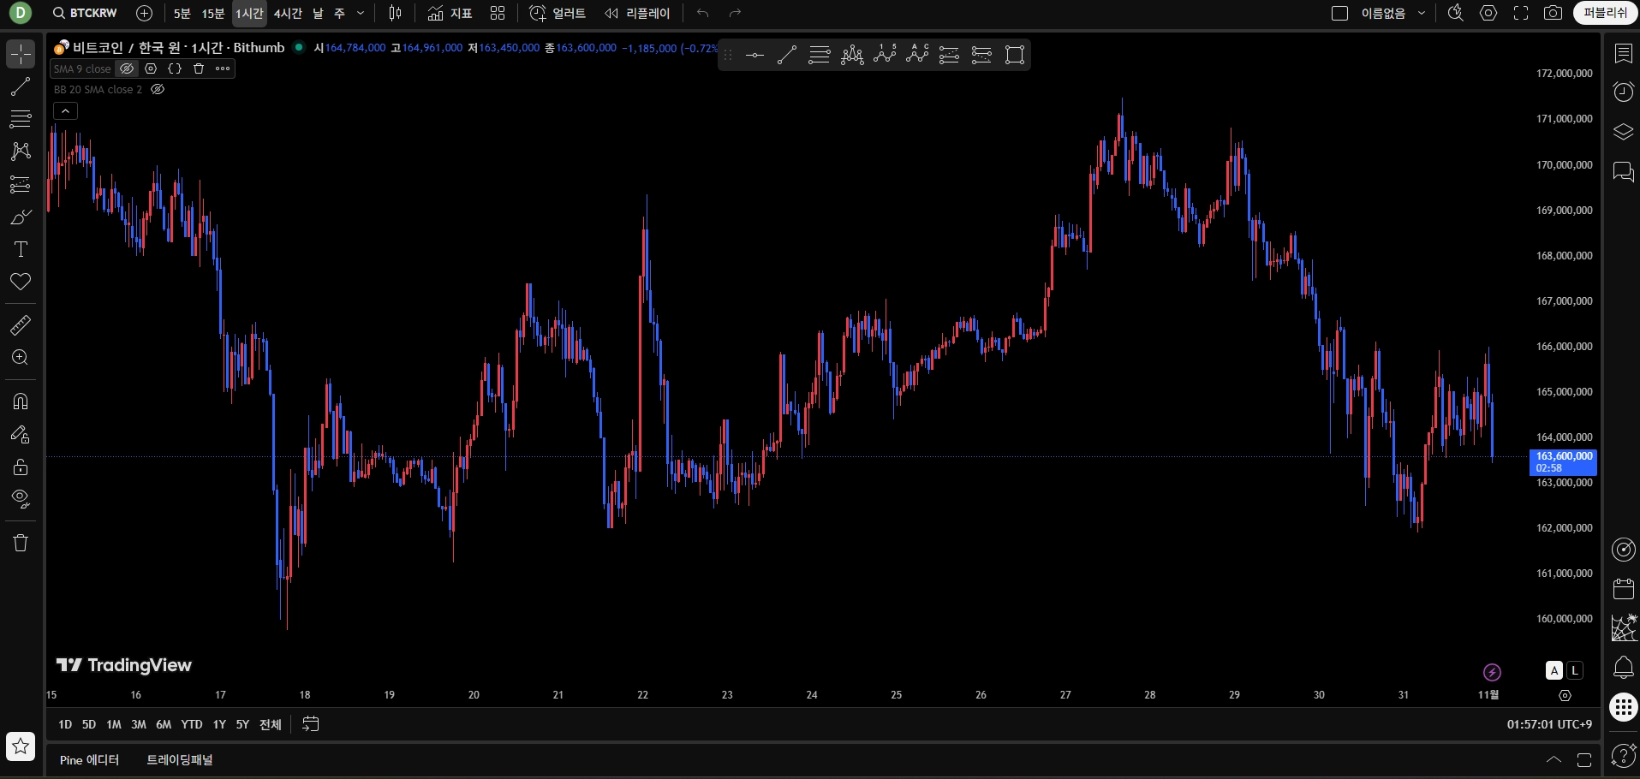The width and height of the screenshot is (1640, 779).
Task: Switch to the 15분 interval
Action: pyautogui.click(x=213, y=13)
